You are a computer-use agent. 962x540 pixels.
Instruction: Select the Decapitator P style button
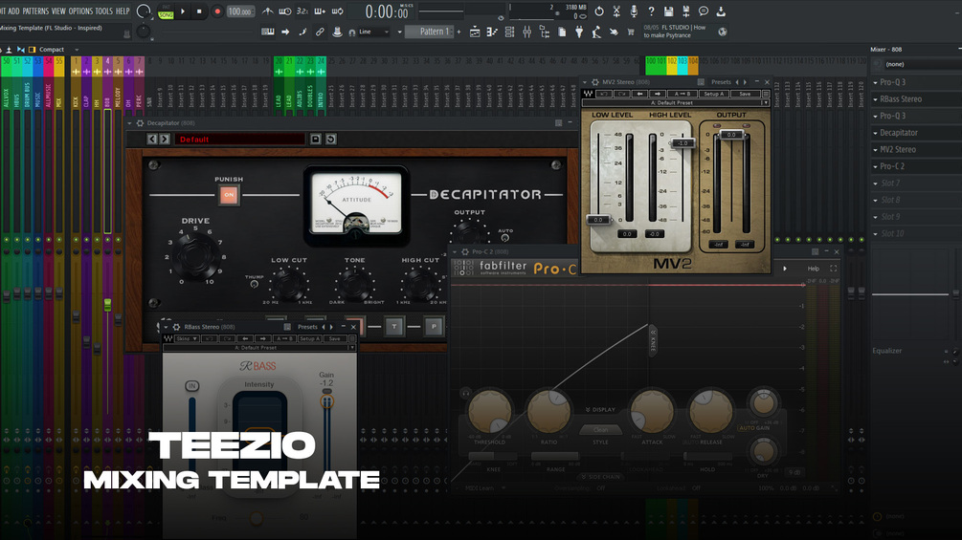tap(434, 326)
